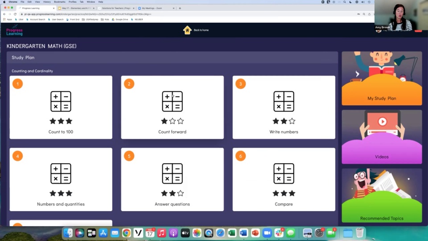This screenshot has width=428, height=241.
Task: Open the Compare topic calculator icon
Action: point(284,174)
